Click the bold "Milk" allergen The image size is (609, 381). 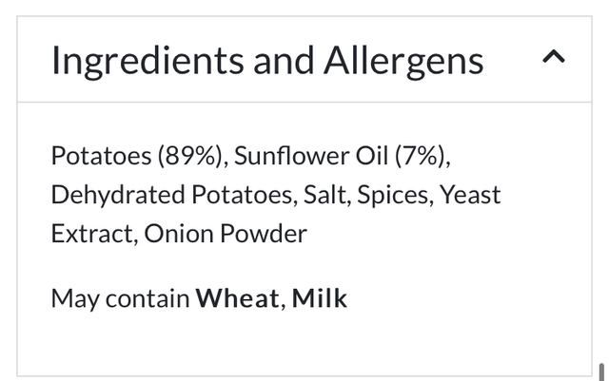320,298
